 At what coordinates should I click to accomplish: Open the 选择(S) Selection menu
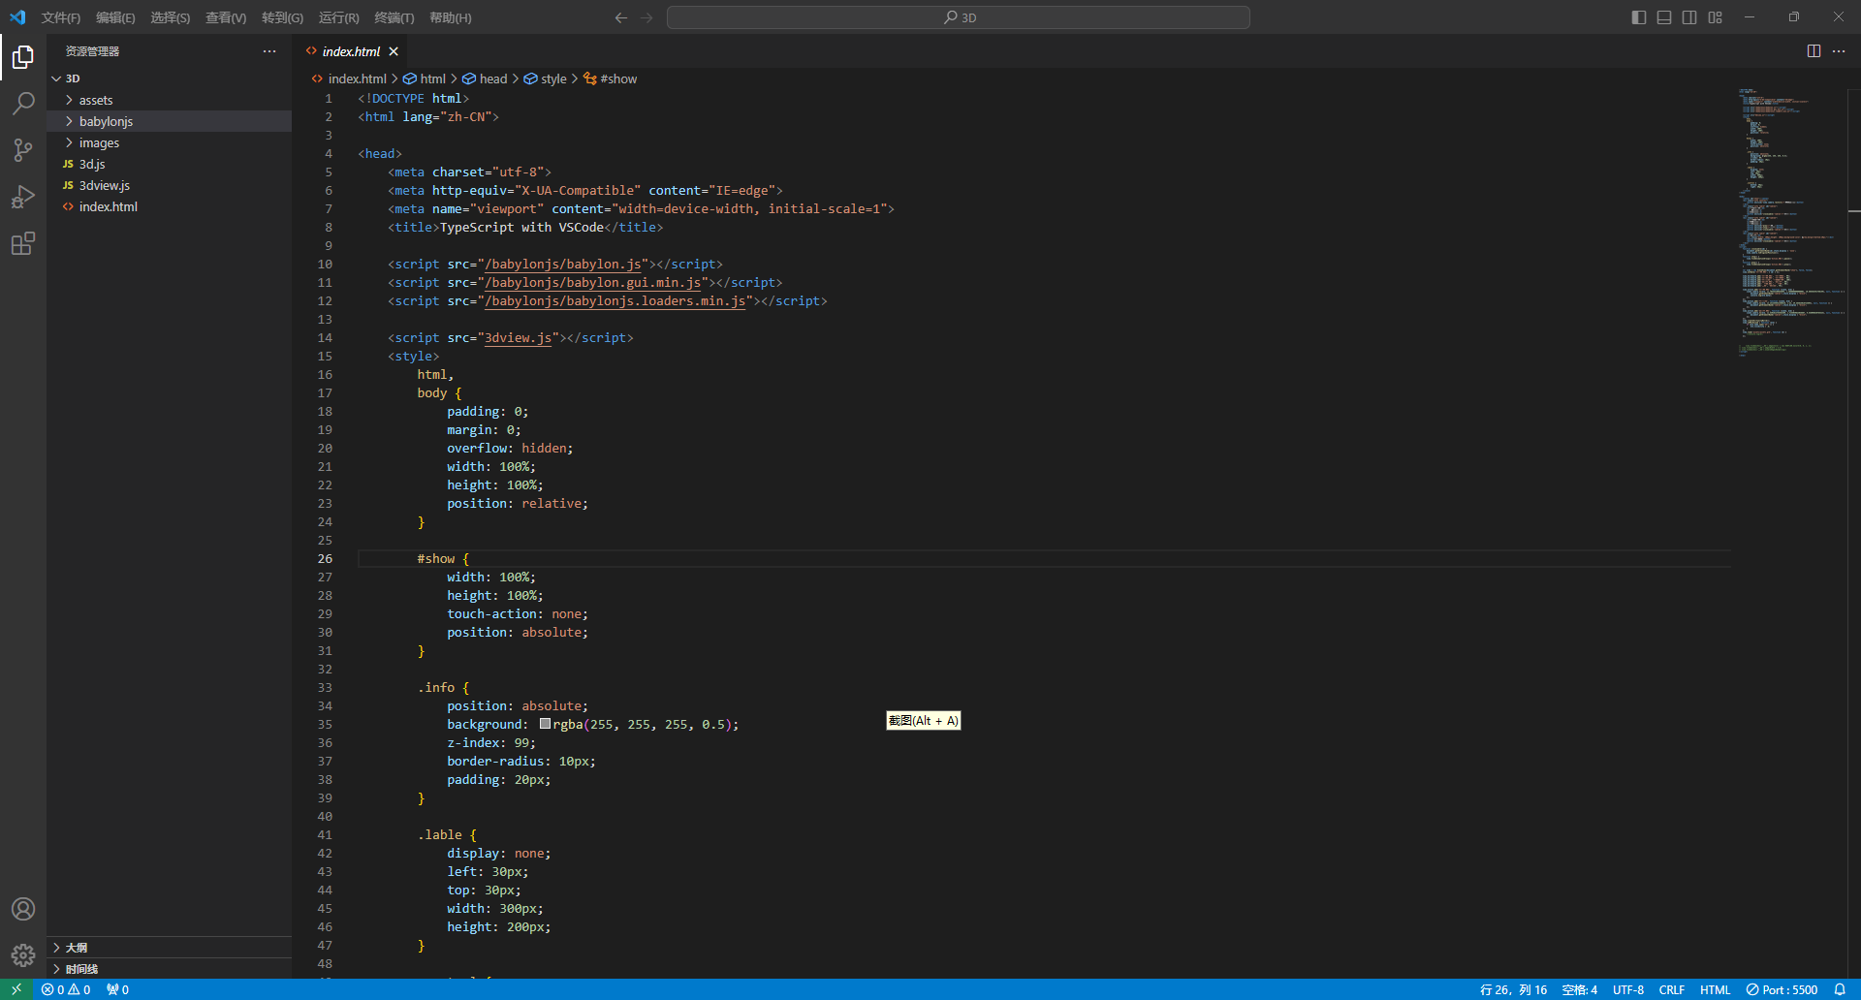170,17
